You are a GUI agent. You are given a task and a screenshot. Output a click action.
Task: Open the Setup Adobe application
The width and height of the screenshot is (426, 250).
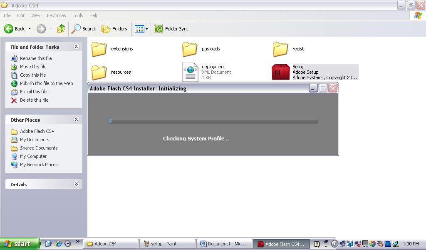[280, 72]
